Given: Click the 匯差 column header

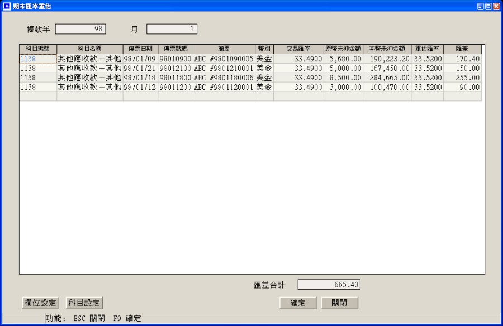Looking at the screenshot, I should [x=462, y=49].
